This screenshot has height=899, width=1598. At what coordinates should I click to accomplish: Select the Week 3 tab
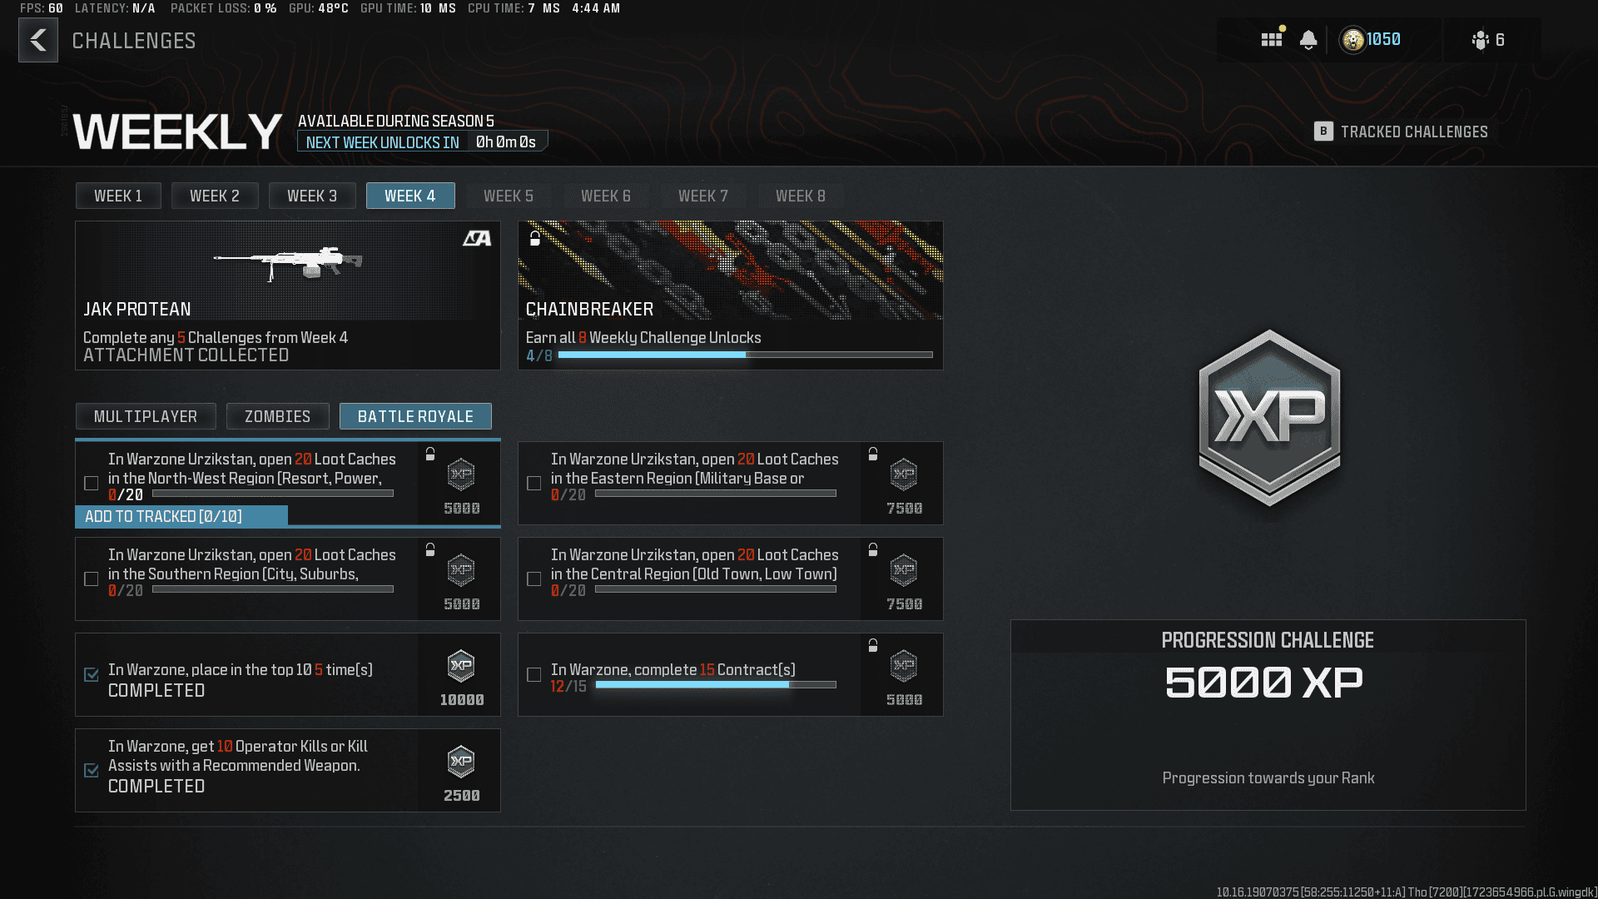pos(312,196)
